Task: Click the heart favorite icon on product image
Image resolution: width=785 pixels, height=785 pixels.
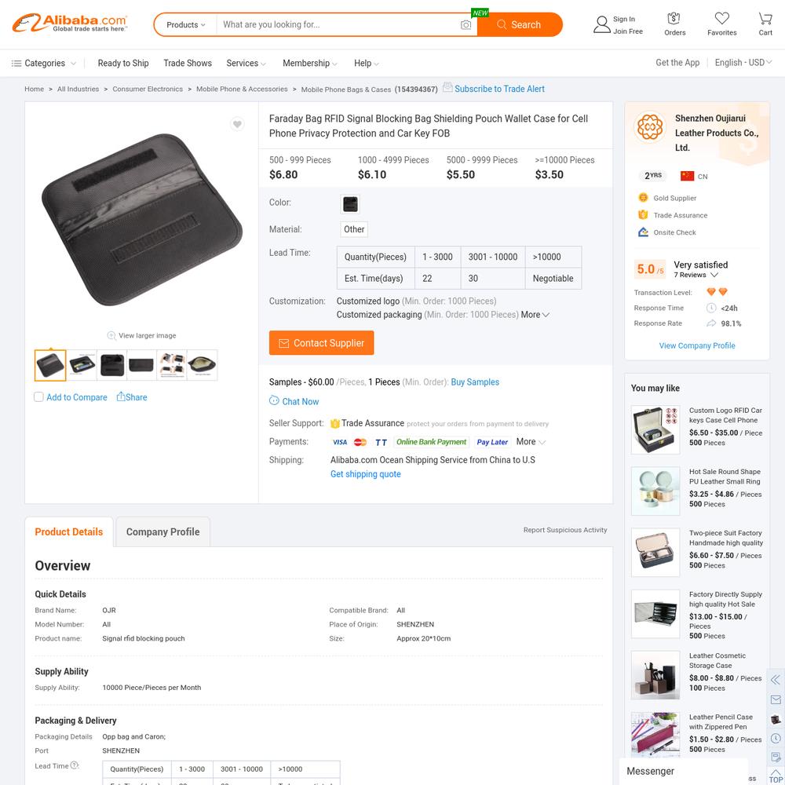Action: (x=237, y=124)
